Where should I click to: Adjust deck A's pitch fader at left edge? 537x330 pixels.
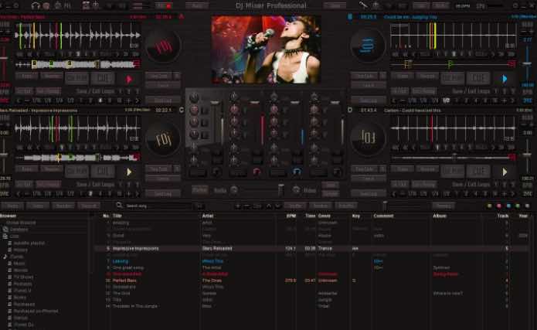[4, 58]
